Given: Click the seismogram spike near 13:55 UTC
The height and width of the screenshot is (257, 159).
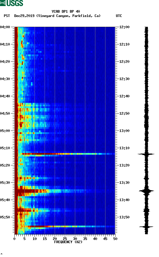Looking at the screenshot, I should pyautogui.click(x=146, y=227).
